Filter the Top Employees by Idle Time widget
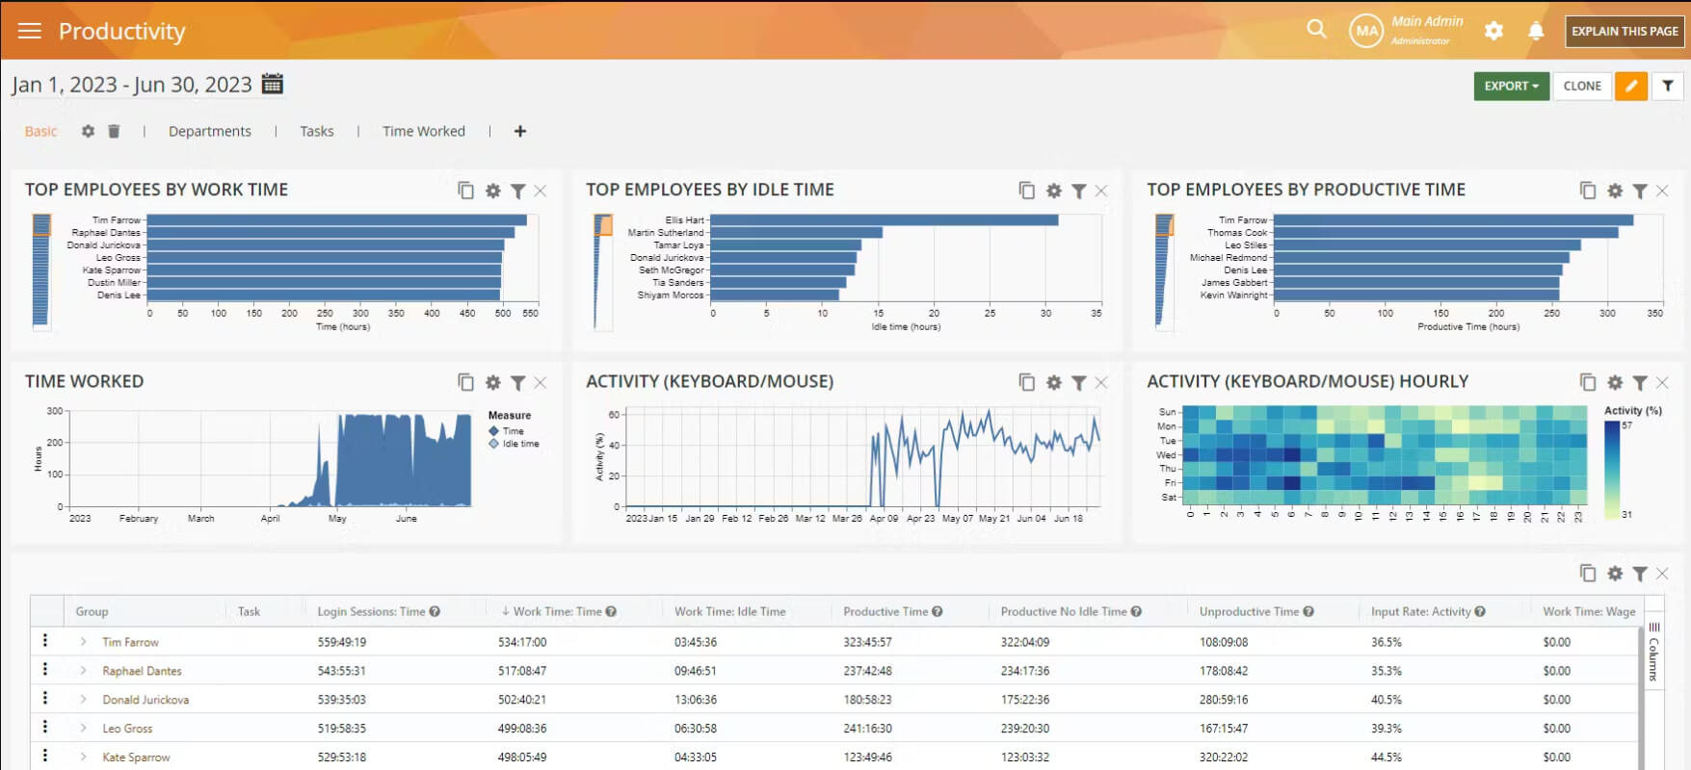This screenshot has height=770, width=1691. pos(1079,192)
